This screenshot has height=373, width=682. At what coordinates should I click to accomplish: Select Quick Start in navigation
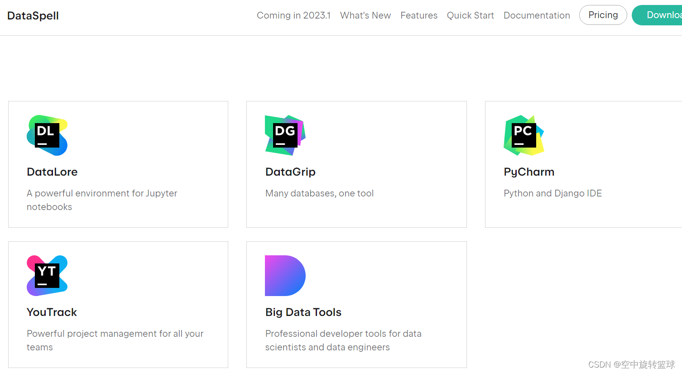pos(471,15)
